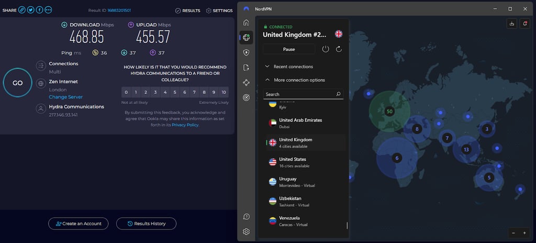Screen dimensions: 536x243
Task: Open file sharing sidebar icon in NordVPN
Action: click(x=246, y=68)
